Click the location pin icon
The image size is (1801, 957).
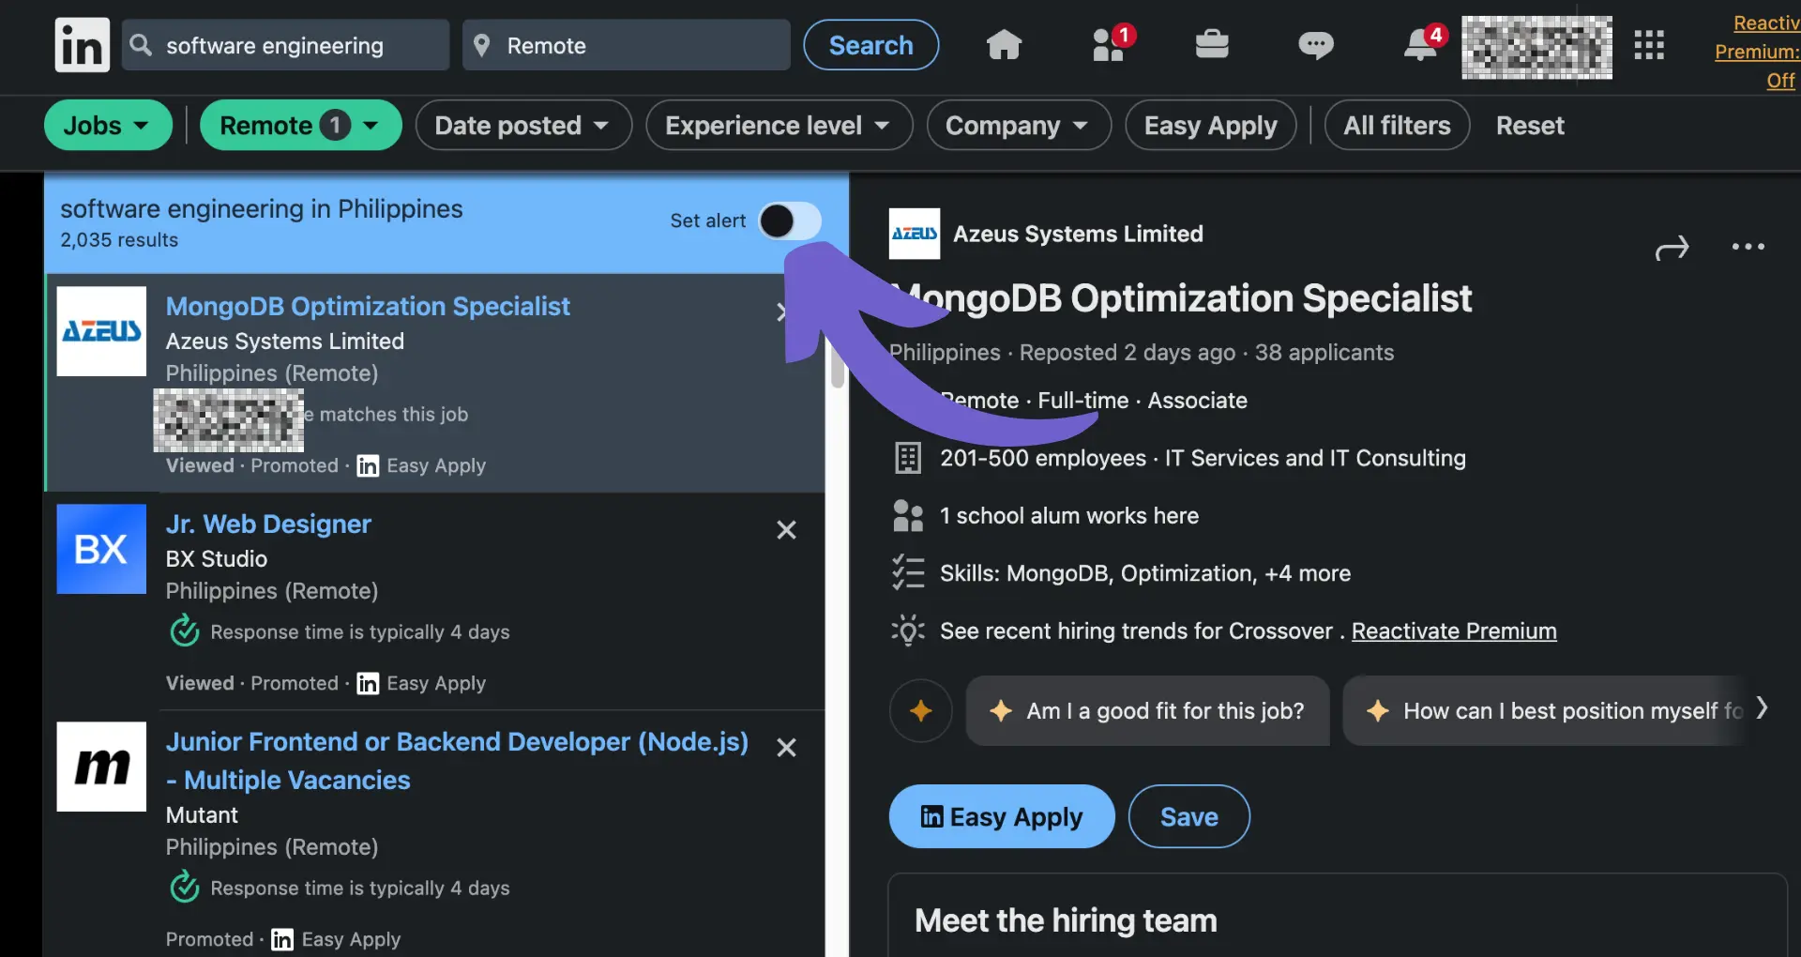pyautogui.click(x=481, y=45)
